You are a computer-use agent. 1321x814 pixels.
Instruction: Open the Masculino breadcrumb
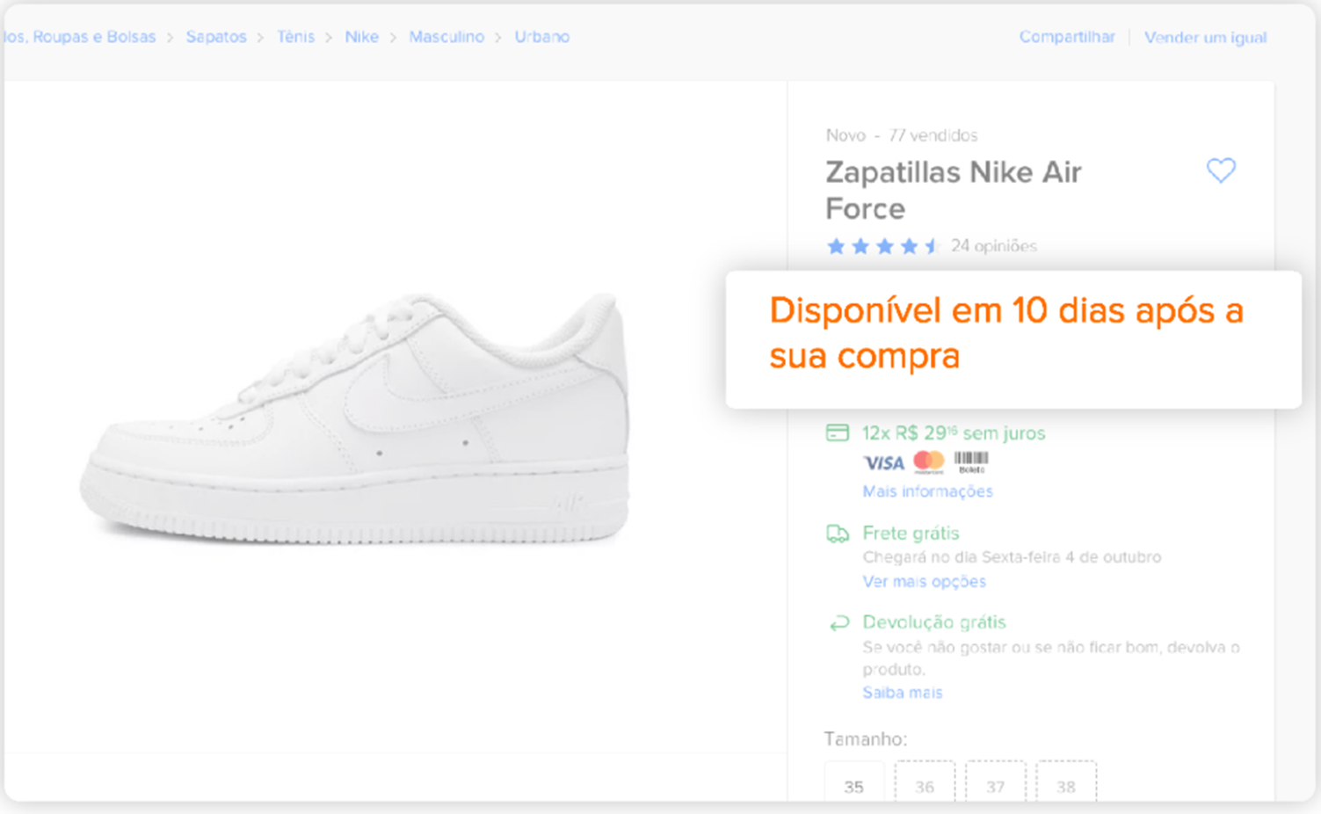(446, 37)
